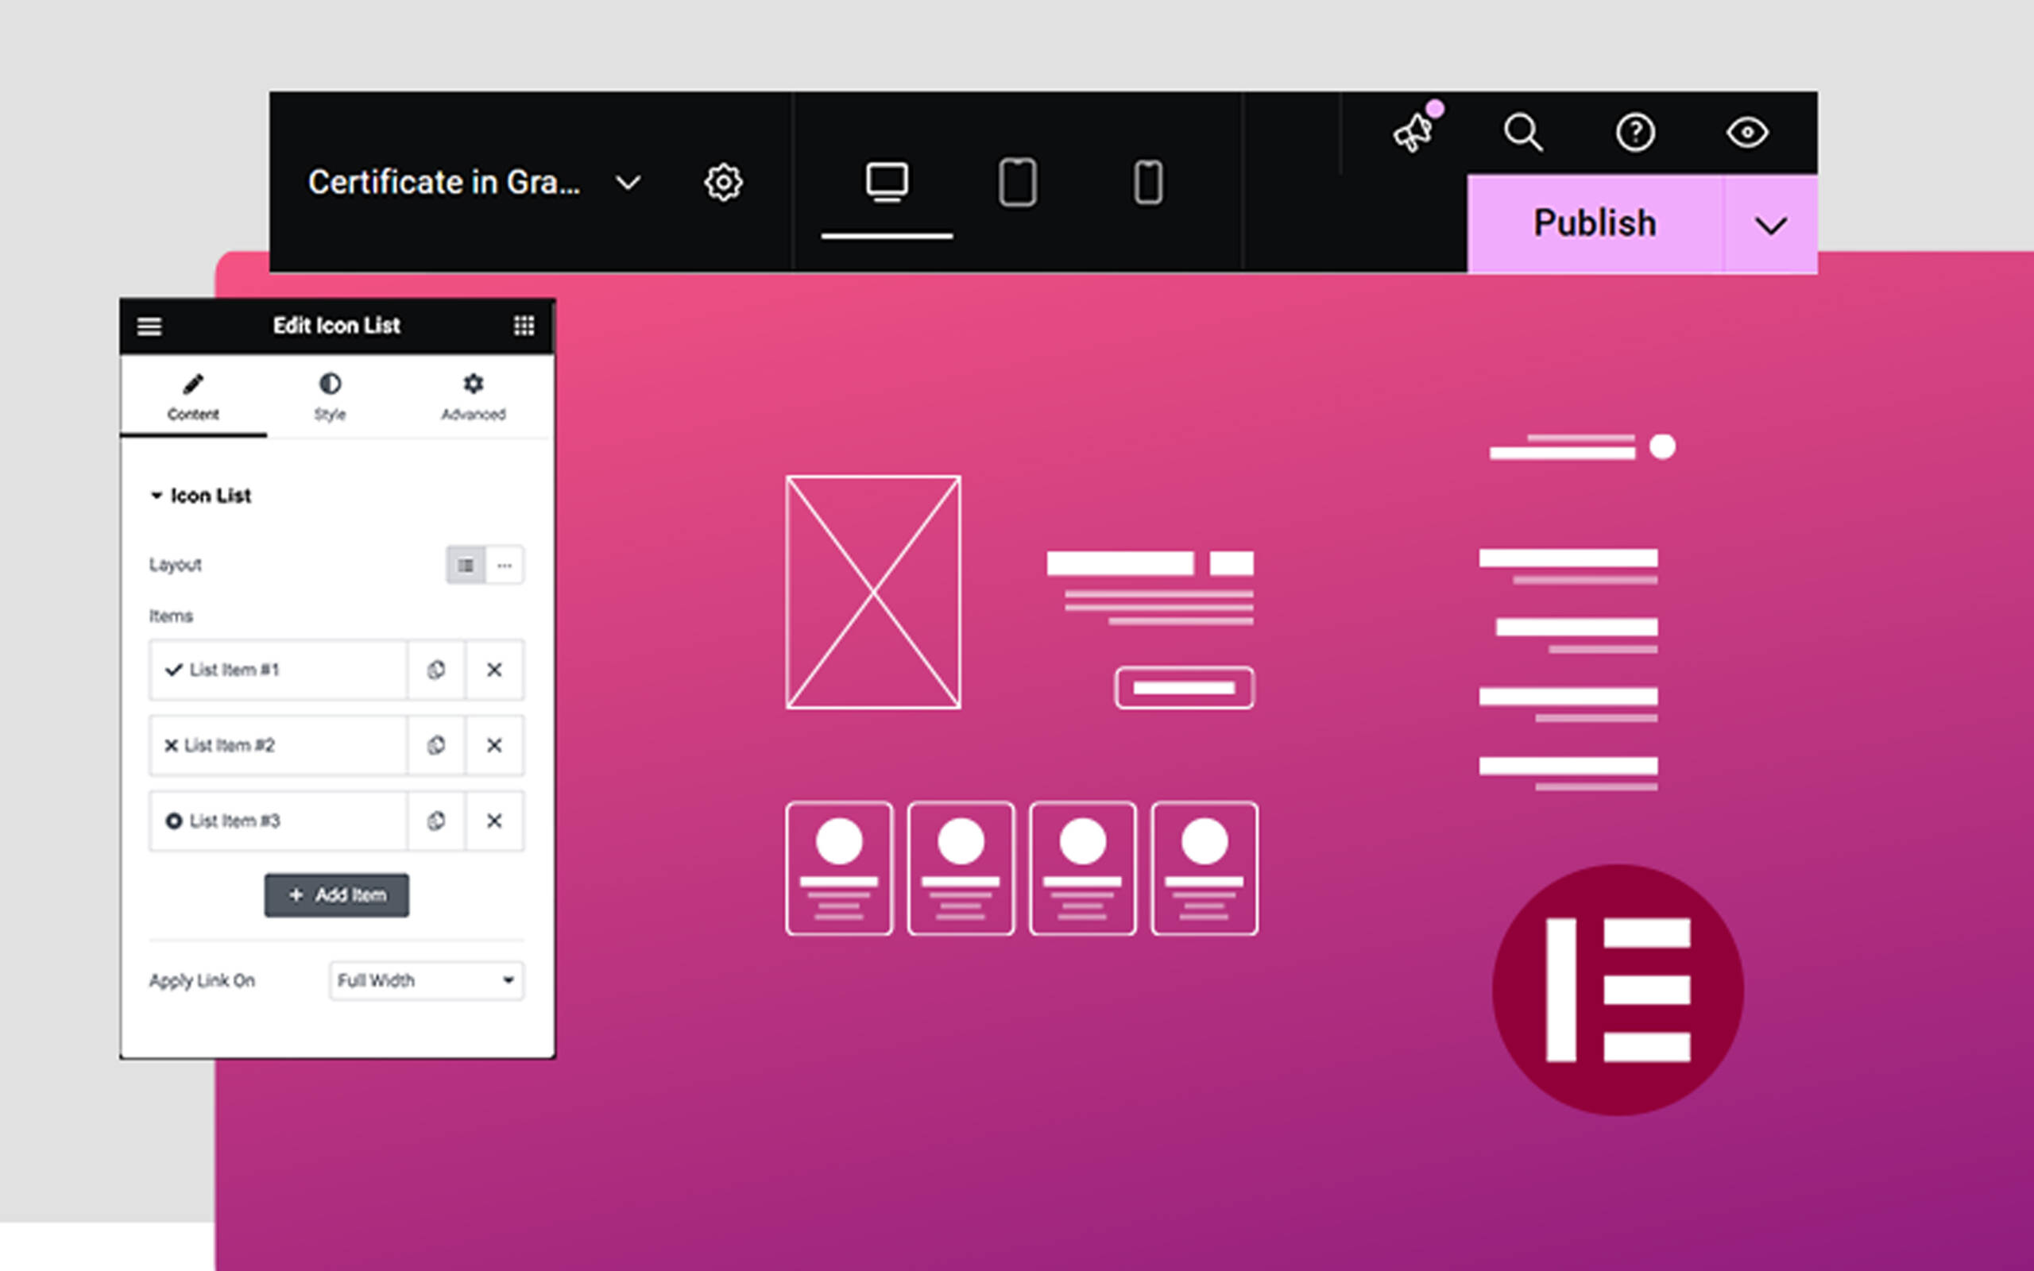Open page settings gear icon
The height and width of the screenshot is (1271, 2034).
tap(723, 183)
